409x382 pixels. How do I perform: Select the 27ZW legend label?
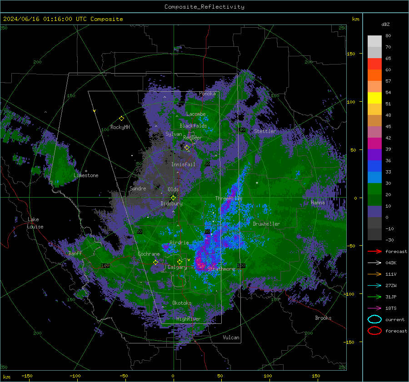click(391, 286)
